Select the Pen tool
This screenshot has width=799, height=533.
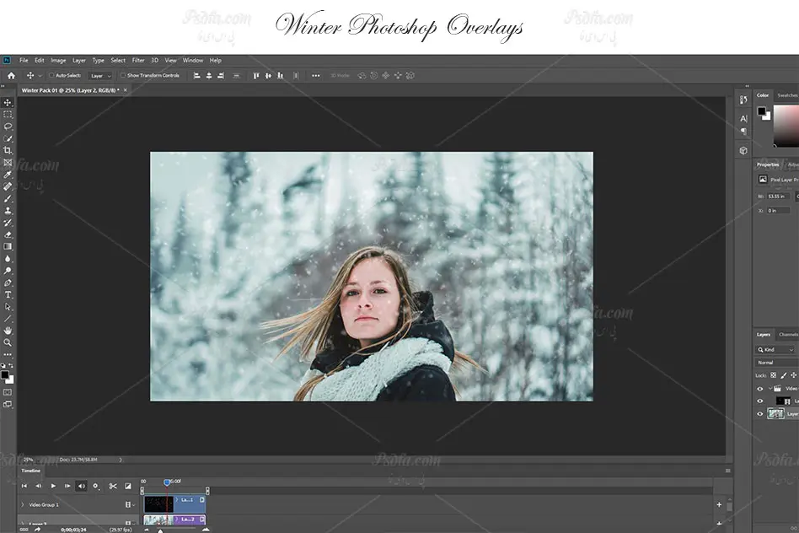[x=8, y=283]
